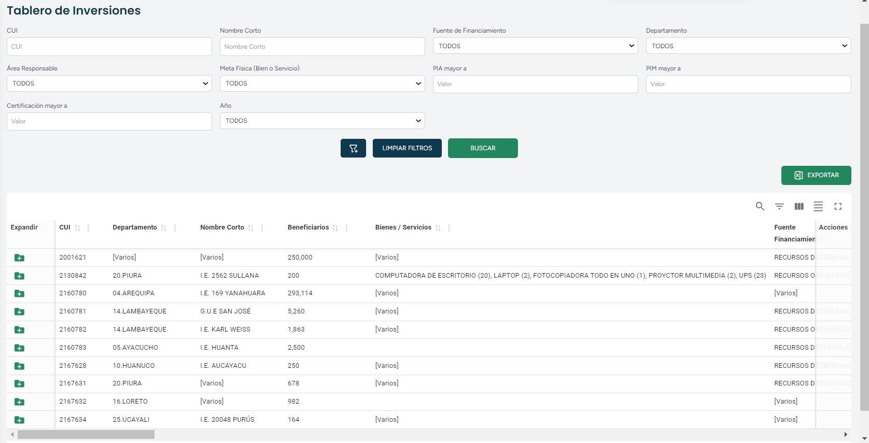Click the add filter funnel icon button
The height and width of the screenshot is (443, 869).
click(353, 148)
